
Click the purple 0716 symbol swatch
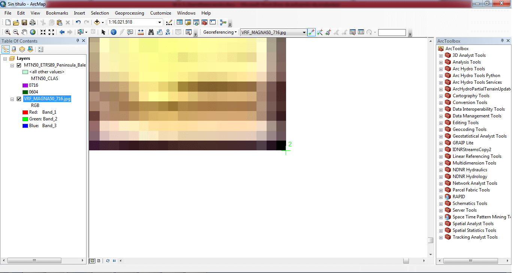[x=25, y=85]
